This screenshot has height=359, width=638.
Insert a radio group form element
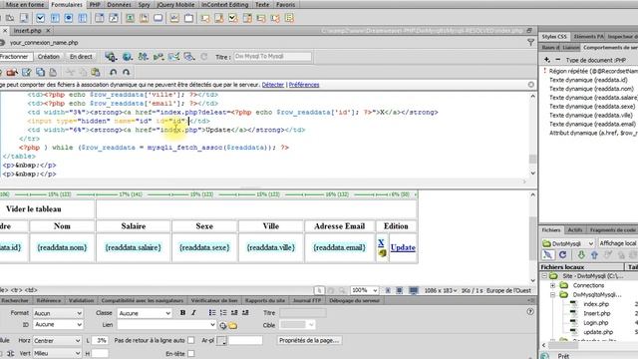[x=83, y=18]
